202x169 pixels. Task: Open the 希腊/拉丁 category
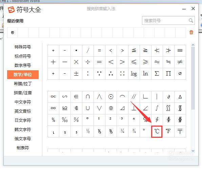click(23, 84)
